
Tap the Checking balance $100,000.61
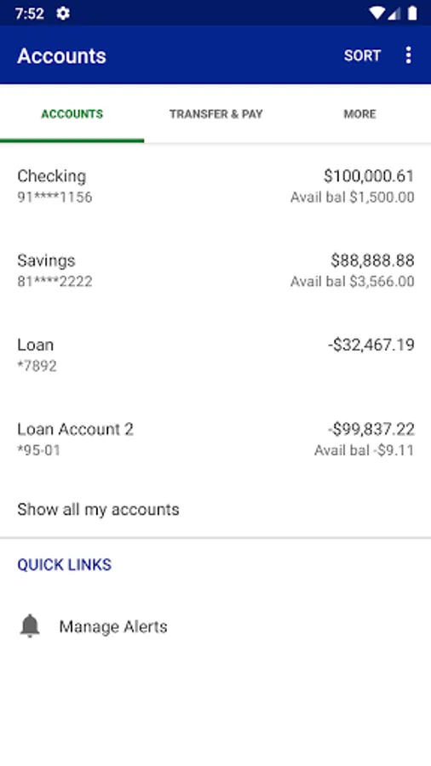point(369,176)
